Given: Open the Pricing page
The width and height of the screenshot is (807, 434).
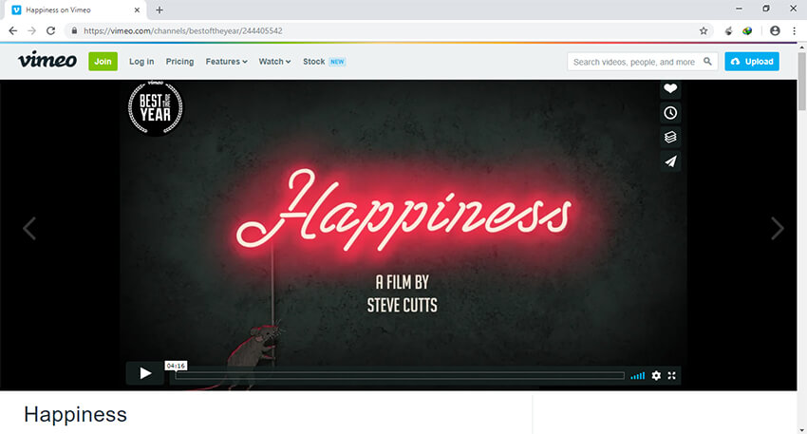Looking at the screenshot, I should (179, 62).
